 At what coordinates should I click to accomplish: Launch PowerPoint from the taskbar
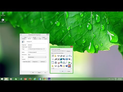tap(25, 79)
